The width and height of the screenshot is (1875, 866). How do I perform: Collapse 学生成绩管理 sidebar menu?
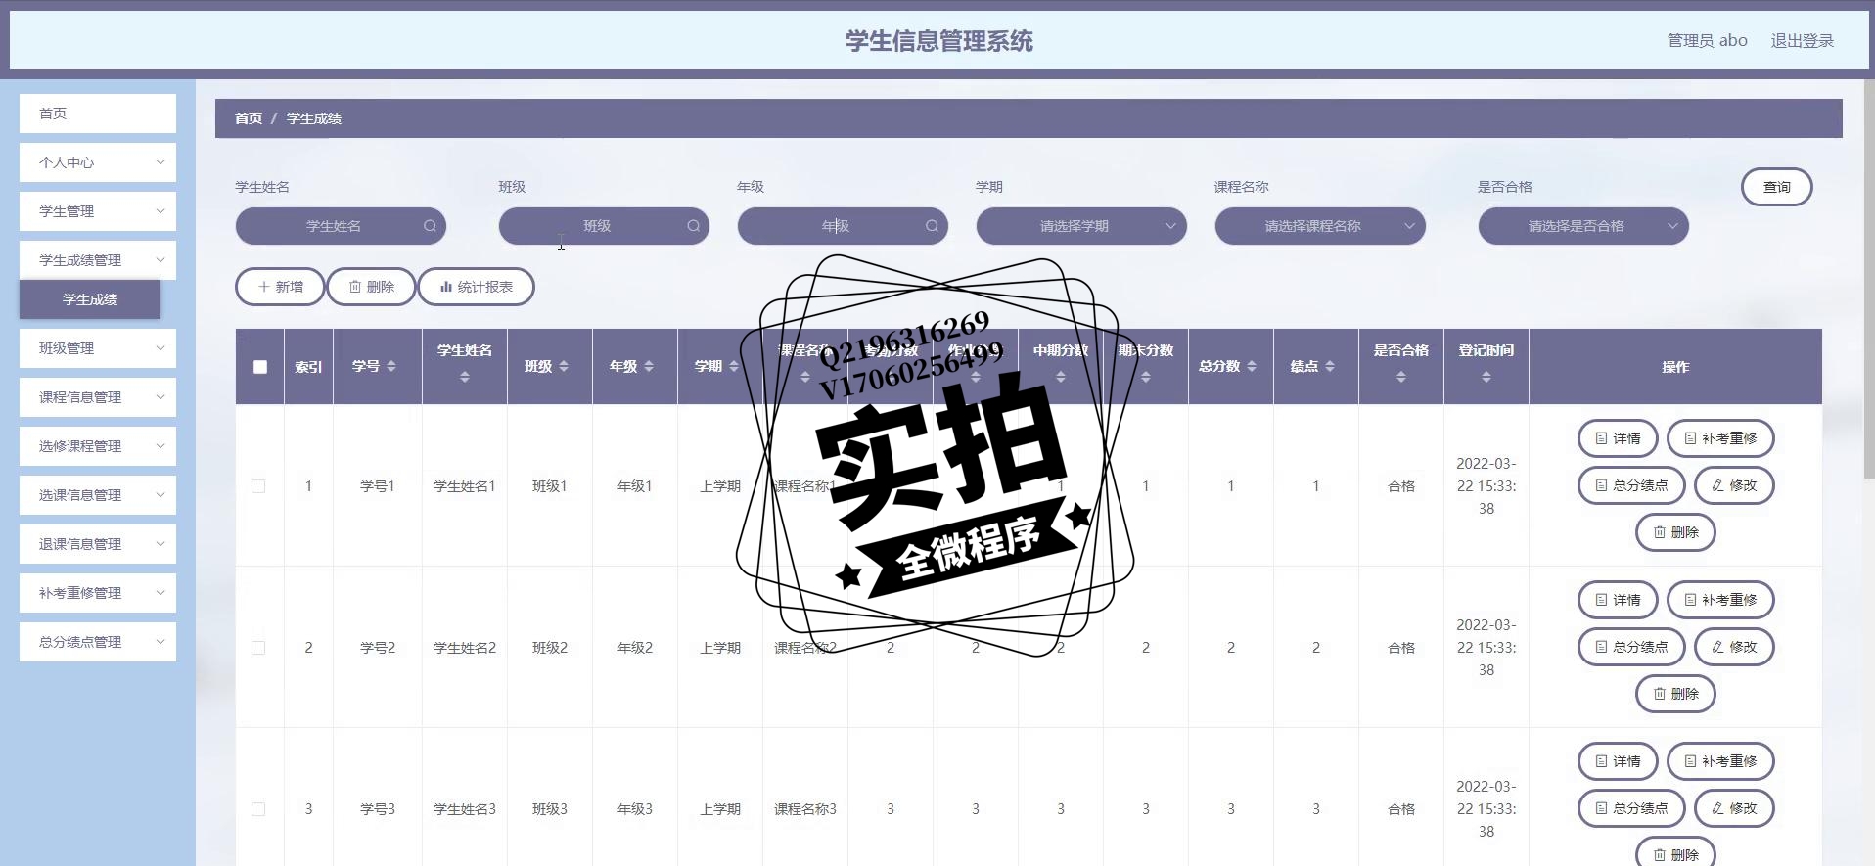coord(98,260)
